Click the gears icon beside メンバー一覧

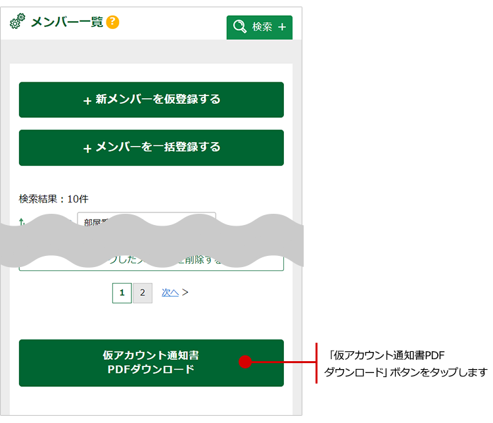tap(17, 22)
